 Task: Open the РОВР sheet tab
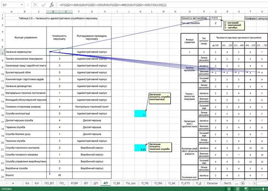(x=74, y=183)
